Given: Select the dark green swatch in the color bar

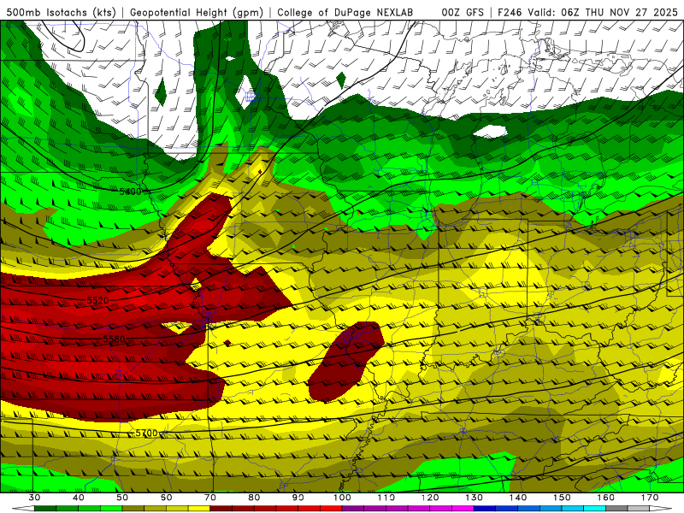Looking at the screenshot, I should coord(45,509).
